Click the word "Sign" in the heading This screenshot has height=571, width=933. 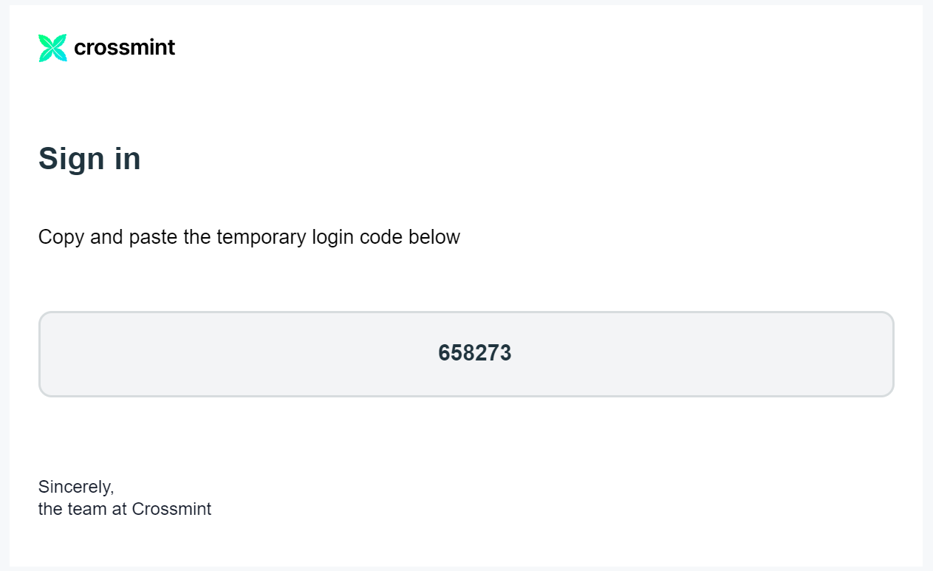[x=71, y=159]
